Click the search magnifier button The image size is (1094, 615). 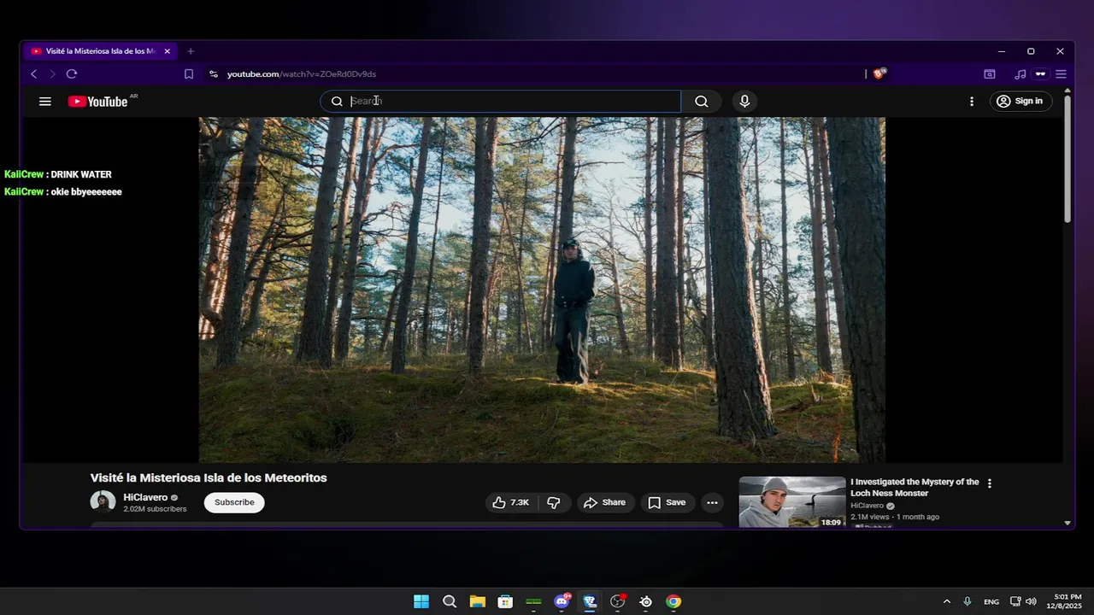click(702, 101)
